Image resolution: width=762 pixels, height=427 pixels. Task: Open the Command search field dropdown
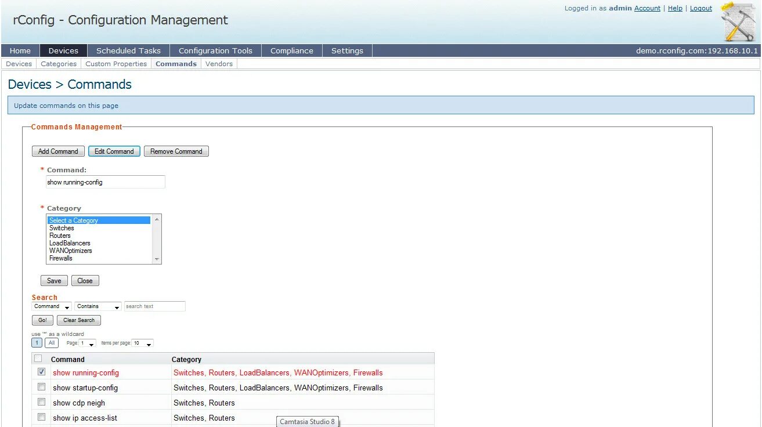pos(52,306)
